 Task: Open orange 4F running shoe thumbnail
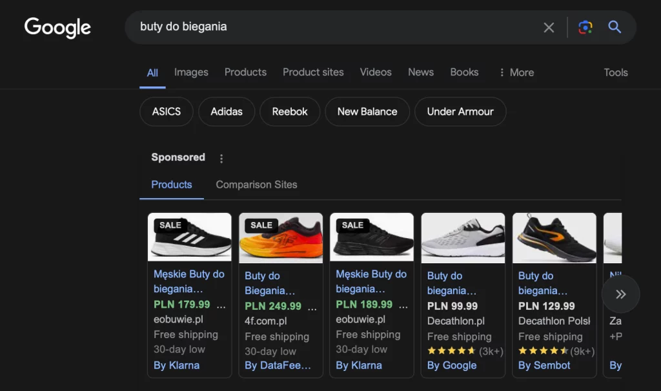[x=281, y=238]
